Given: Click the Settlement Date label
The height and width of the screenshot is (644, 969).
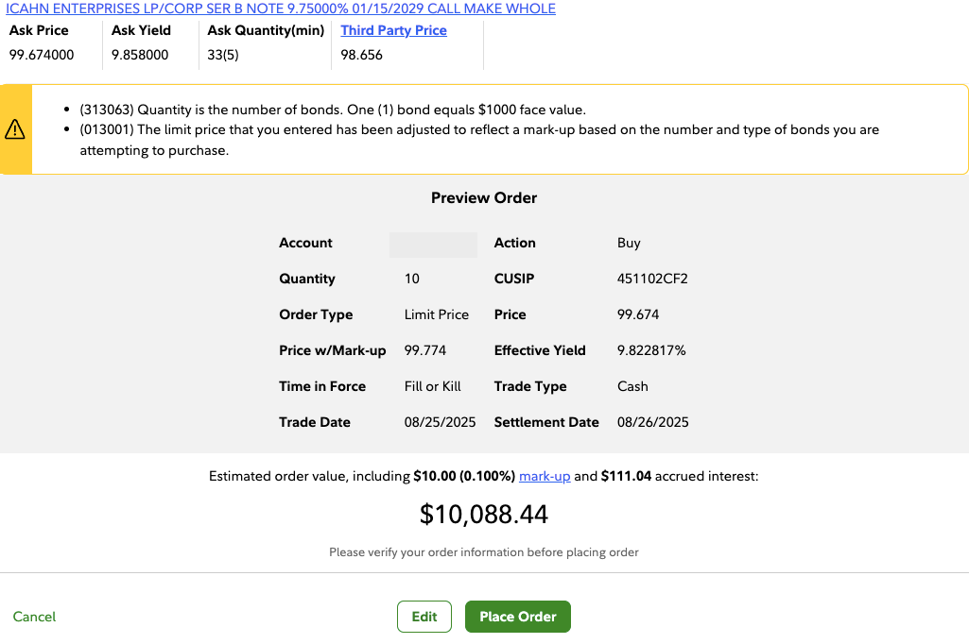Looking at the screenshot, I should (546, 422).
